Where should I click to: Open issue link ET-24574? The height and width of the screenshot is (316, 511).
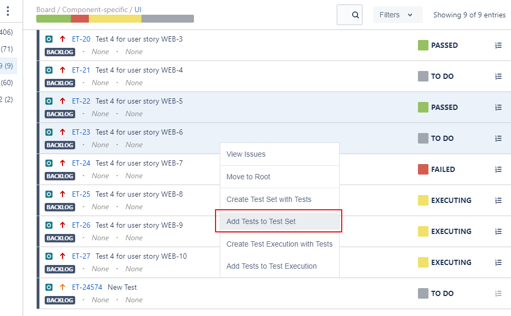pyautogui.click(x=87, y=287)
